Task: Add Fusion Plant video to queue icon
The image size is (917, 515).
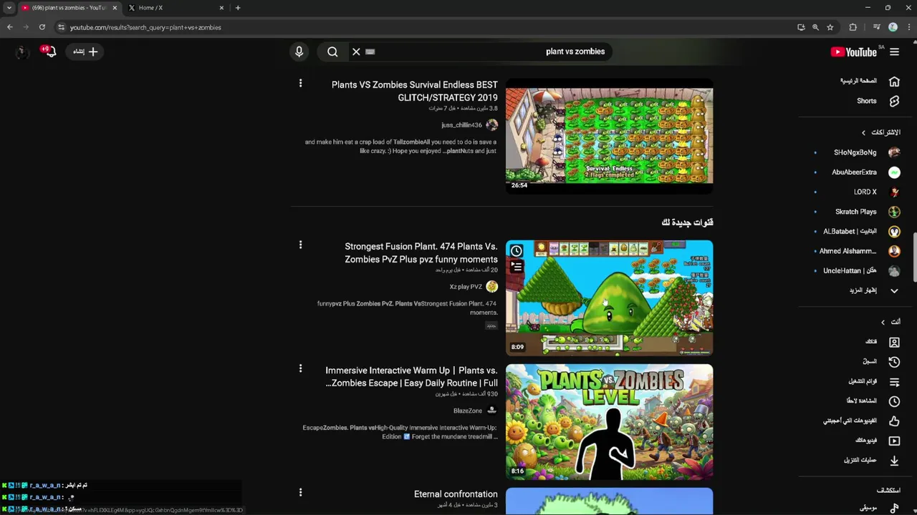Action: point(516,267)
